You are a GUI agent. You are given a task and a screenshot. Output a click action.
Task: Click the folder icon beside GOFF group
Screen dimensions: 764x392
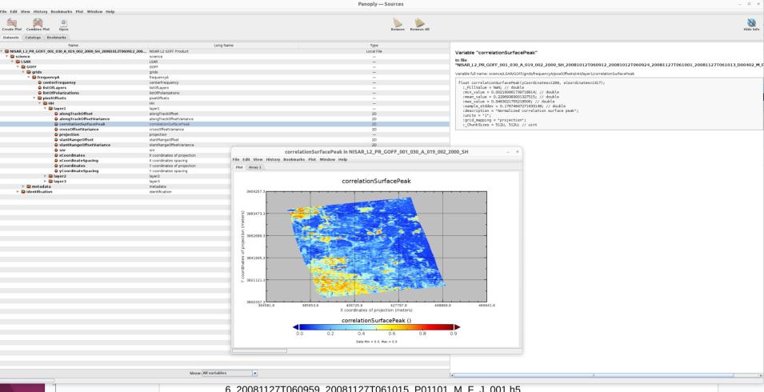pos(23,66)
